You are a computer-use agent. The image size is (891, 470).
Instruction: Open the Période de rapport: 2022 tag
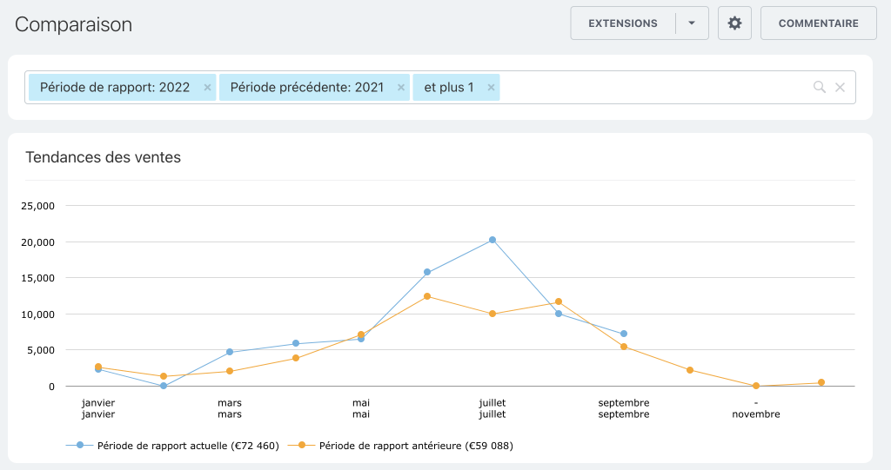pyautogui.click(x=115, y=88)
